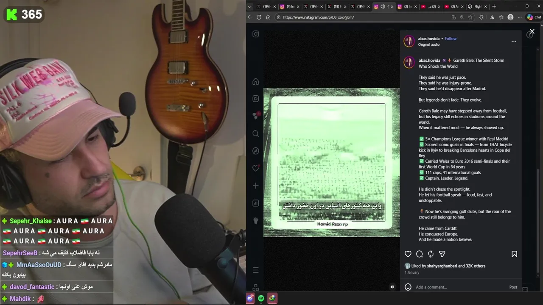The width and height of the screenshot is (543, 305).
Task: Click the post panel scrollbar
Action: (x=538, y=220)
